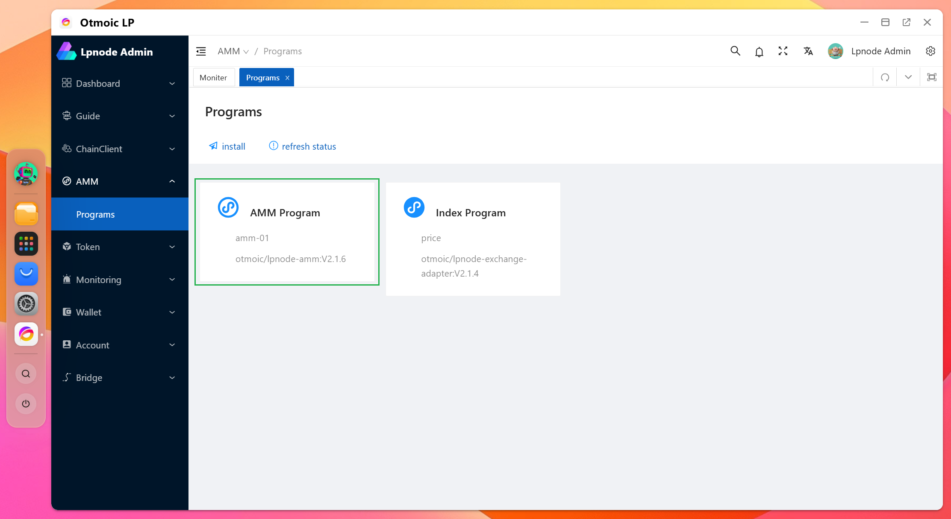
Task: Close the Programs tab
Action: pyautogui.click(x=287, y=77)
